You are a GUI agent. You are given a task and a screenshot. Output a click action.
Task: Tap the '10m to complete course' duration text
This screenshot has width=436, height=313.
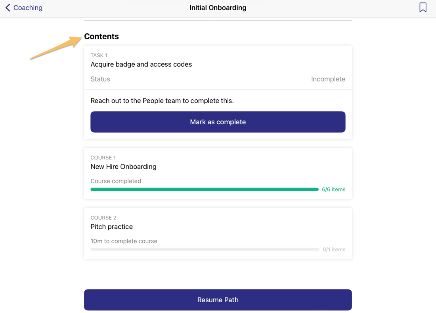124,241
